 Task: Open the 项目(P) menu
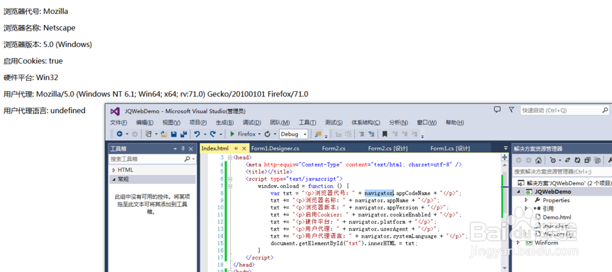(x=198, y=122)
